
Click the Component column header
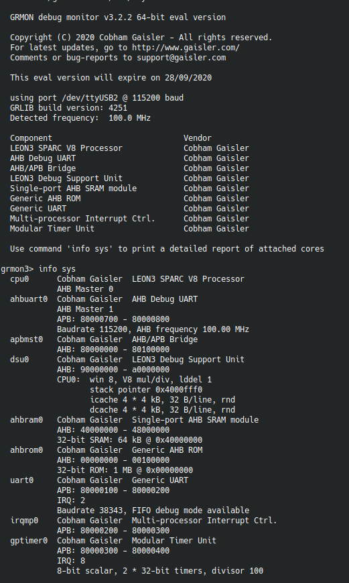[x=31, y=138]
